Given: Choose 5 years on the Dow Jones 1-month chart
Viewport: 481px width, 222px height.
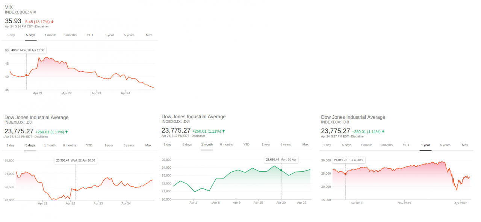Looking at the screenshot, I should (x=286, y=144).
